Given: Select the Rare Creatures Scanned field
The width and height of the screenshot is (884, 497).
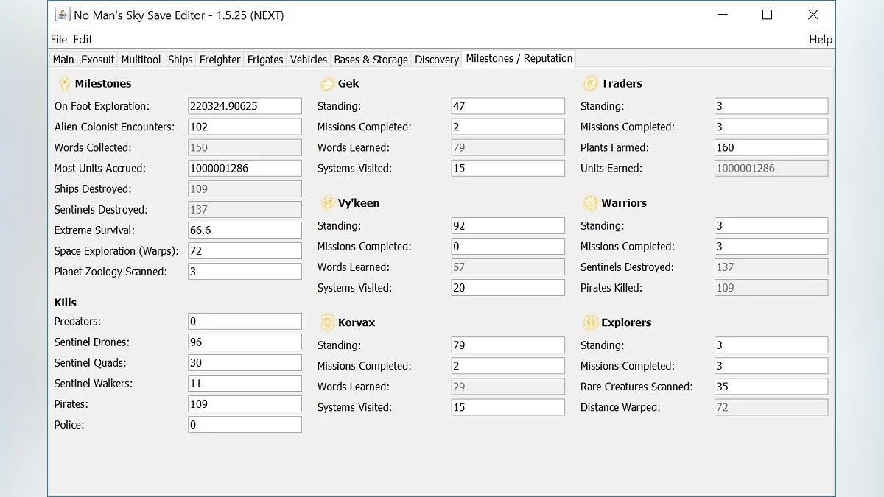Looking at the screenshot, I should pos(771,387).
